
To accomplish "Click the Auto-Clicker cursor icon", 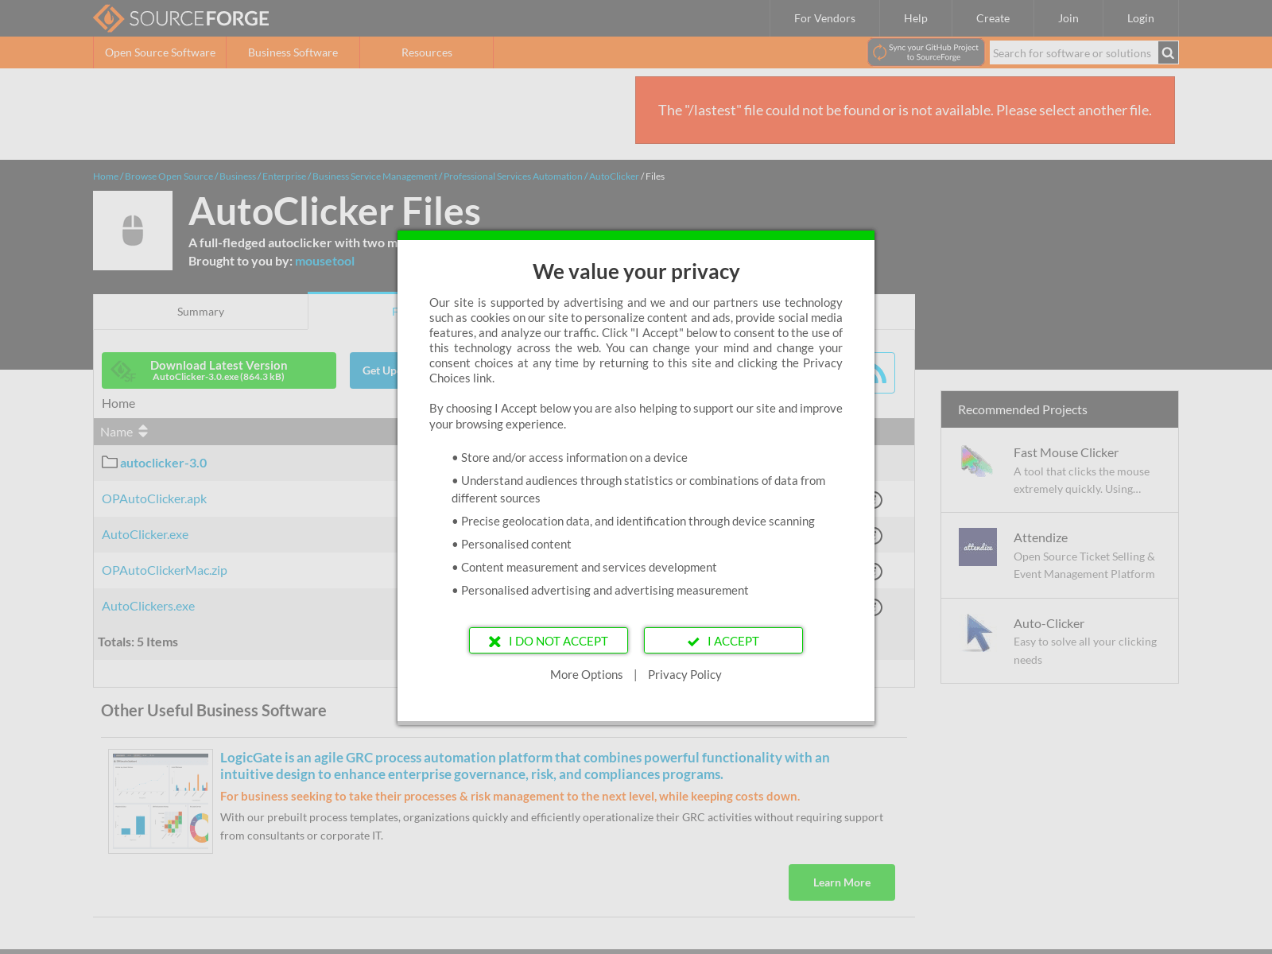I will [978, 633].
